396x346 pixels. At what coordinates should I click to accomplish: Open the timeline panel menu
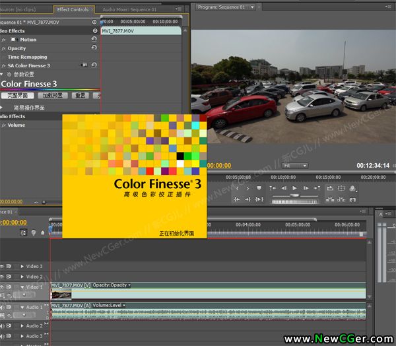click(x=362, y=211)
